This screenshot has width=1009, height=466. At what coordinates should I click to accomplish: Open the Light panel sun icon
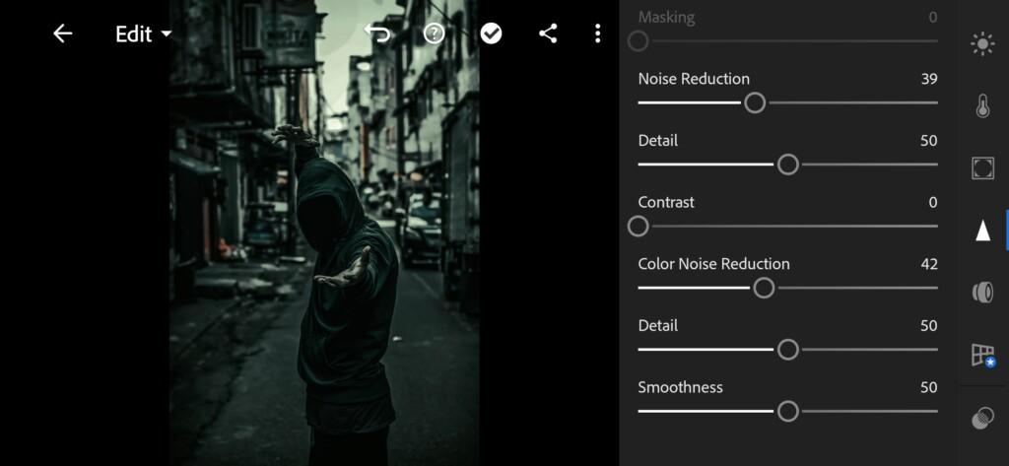[982, 44]
